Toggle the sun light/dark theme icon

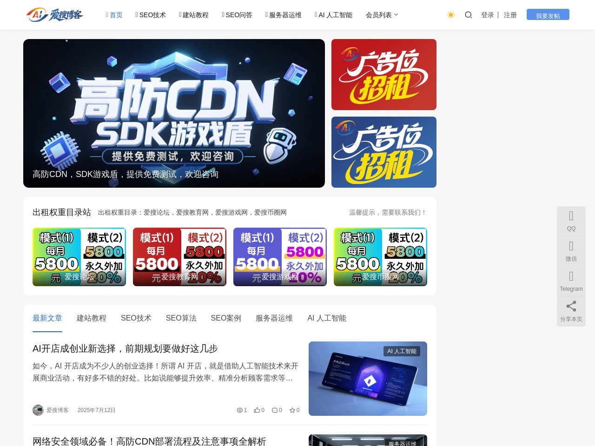point(450,15)
